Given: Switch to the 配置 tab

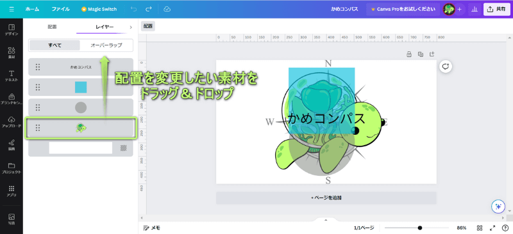Looking at the screenshot, I should pos(52,27).
